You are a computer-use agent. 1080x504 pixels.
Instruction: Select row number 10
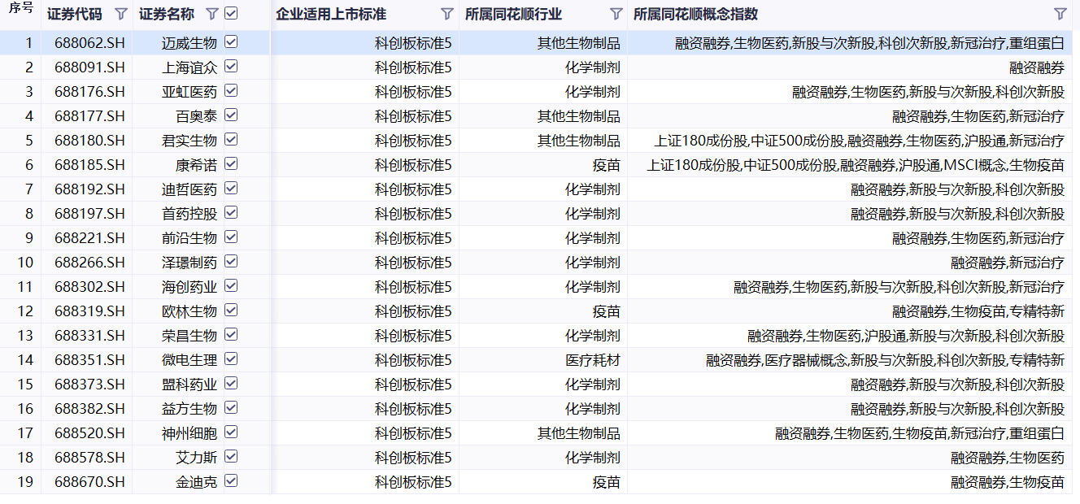(25, 263)
